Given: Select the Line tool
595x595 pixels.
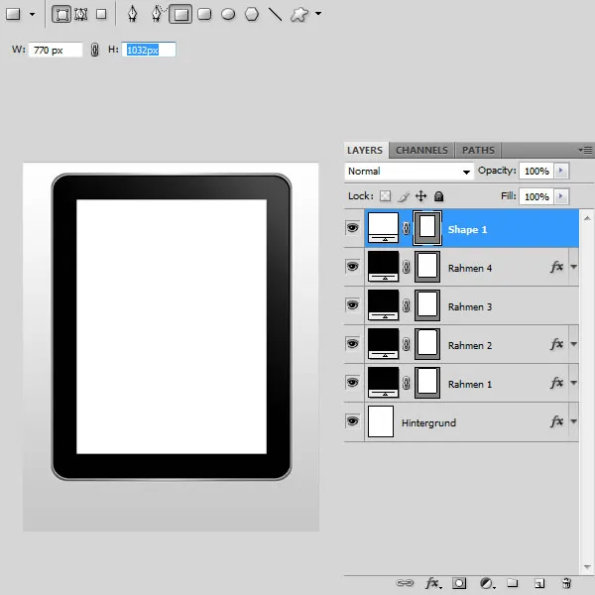Looking at the screenshot, I should pyautogui.click(x=275, y=15).
